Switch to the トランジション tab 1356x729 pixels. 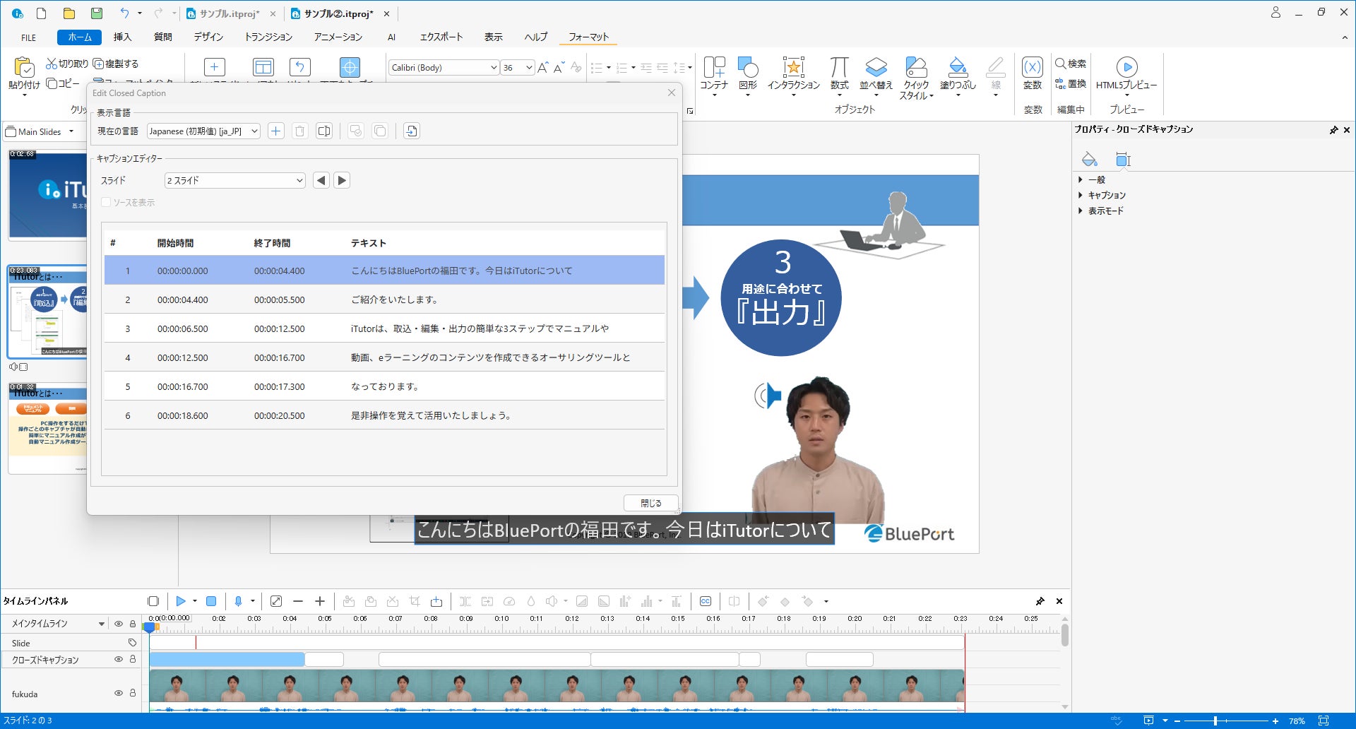(x=268, y=37)
